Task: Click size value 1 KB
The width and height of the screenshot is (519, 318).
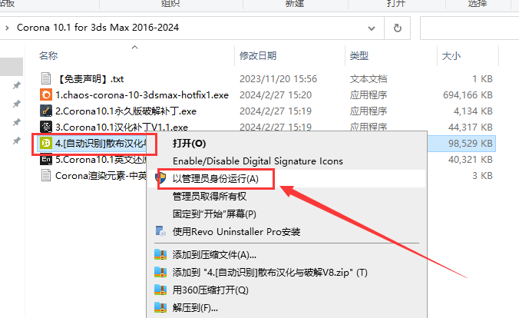Action: click(482, 79)
